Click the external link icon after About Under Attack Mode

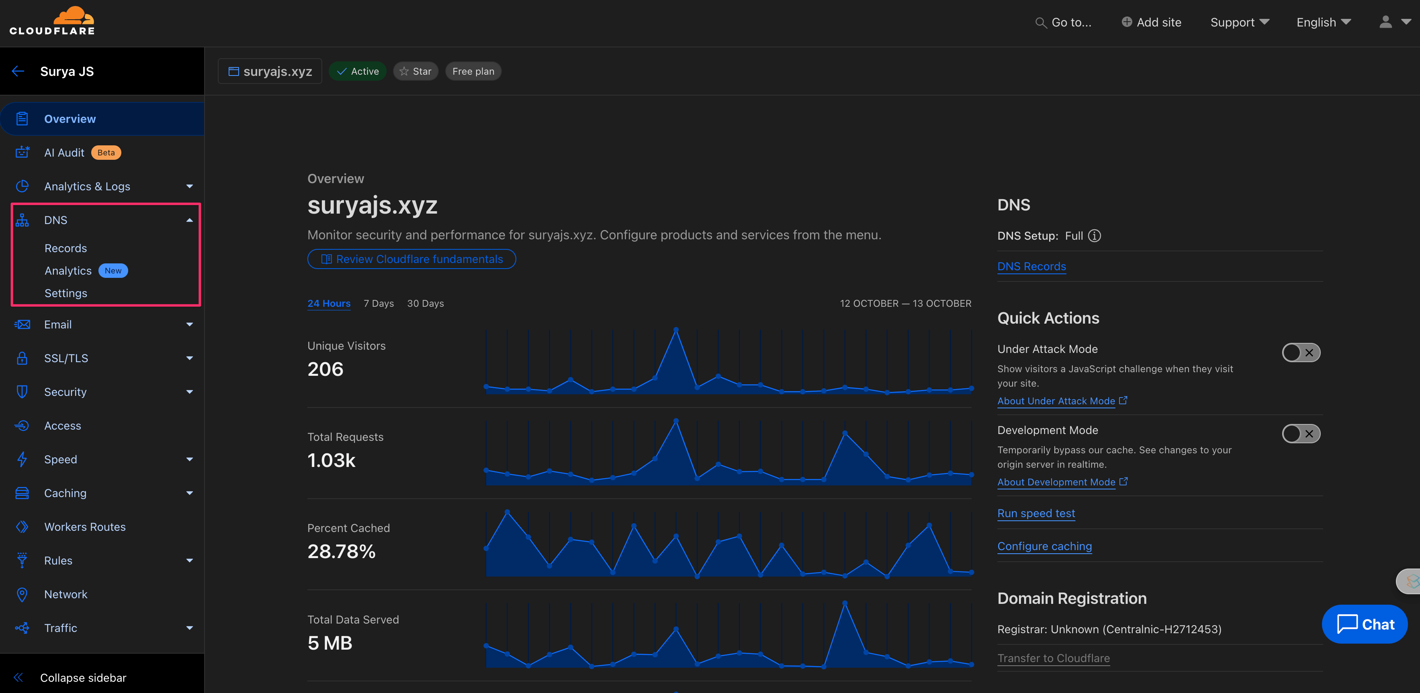pyautogui.click(x=1123, y=400)
